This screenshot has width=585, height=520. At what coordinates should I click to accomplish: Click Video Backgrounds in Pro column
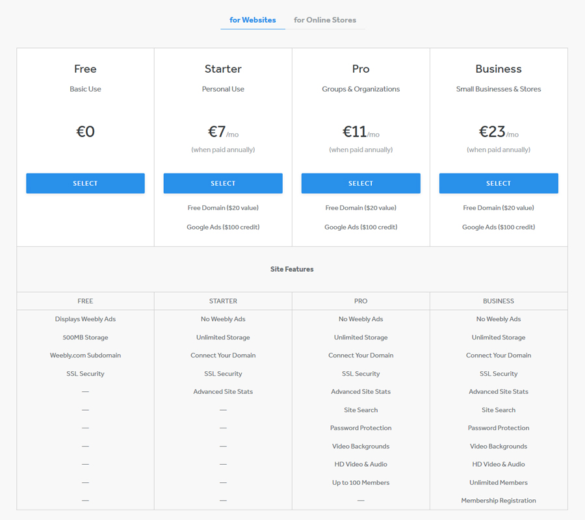point(361,446)
